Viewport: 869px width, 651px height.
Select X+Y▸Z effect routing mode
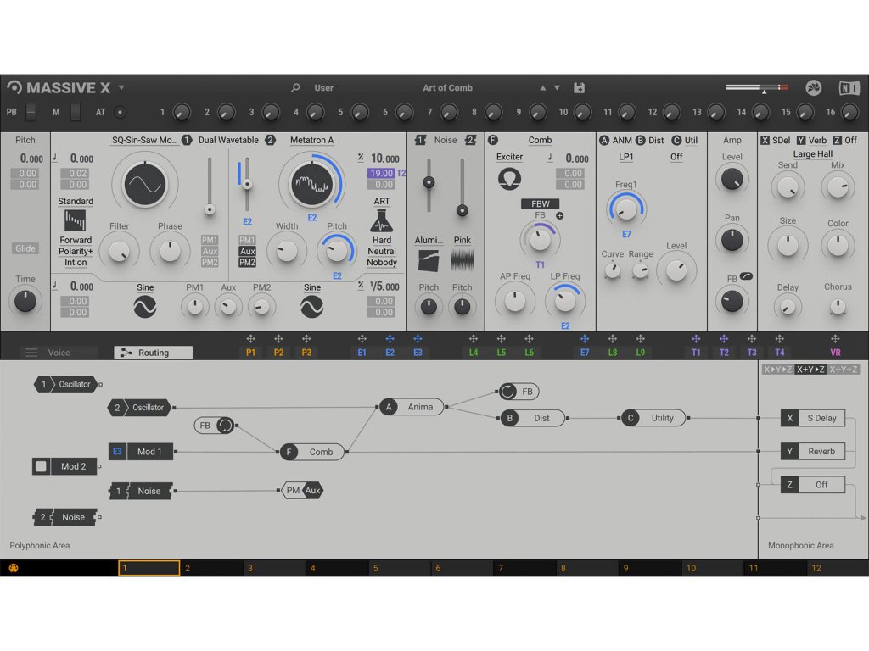tap(810, 370)
